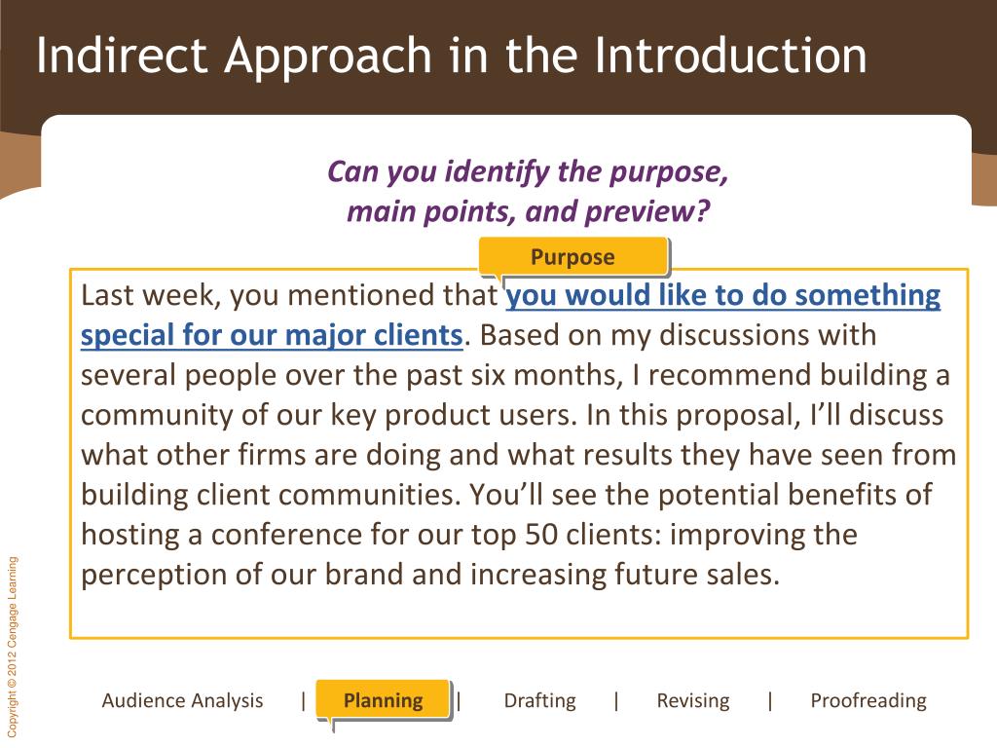Click the phrase 'In this proposal, I'll discuss'
Image resolution: width=997 pixels, height=748 pixels.
click(765, 415)
